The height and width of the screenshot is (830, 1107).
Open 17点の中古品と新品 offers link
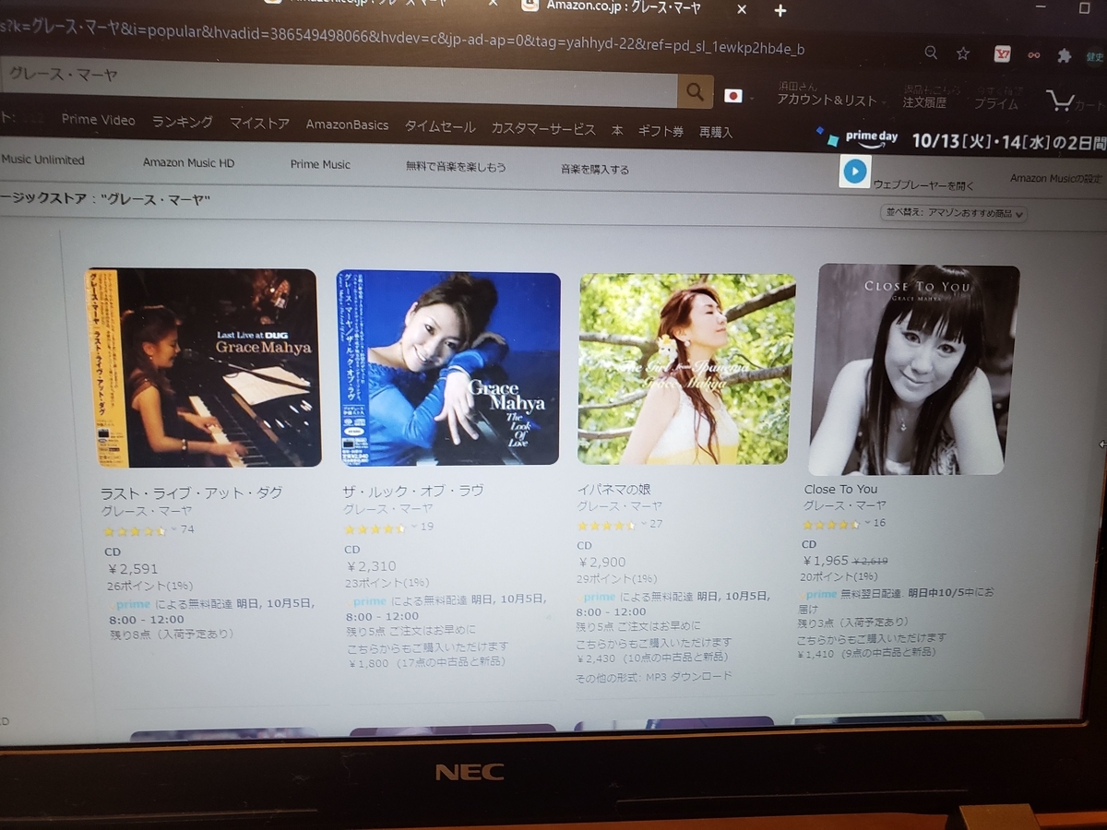451,662
